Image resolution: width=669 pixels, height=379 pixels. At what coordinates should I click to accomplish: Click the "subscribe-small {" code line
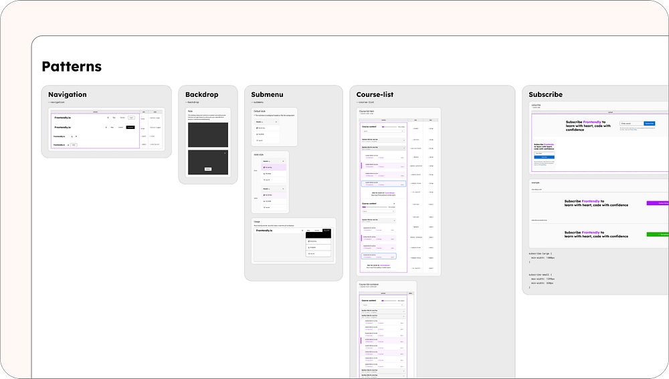(540, 275)
